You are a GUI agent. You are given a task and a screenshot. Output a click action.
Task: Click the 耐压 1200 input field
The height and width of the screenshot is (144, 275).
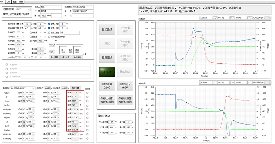(x=44, y=16)
